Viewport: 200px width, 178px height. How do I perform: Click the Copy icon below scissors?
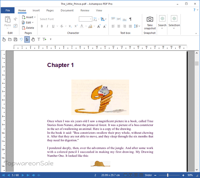tap(15, 26)
